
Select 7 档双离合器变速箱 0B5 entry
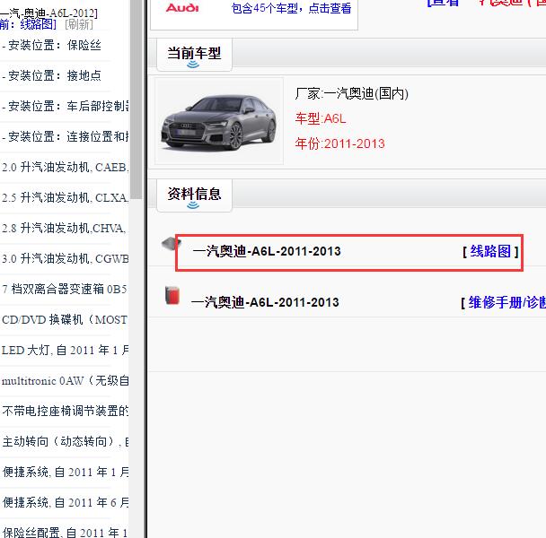point(65,289)
